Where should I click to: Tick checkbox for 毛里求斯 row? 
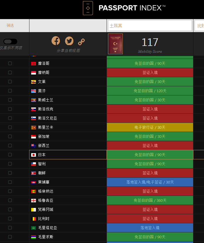(10, 237)
